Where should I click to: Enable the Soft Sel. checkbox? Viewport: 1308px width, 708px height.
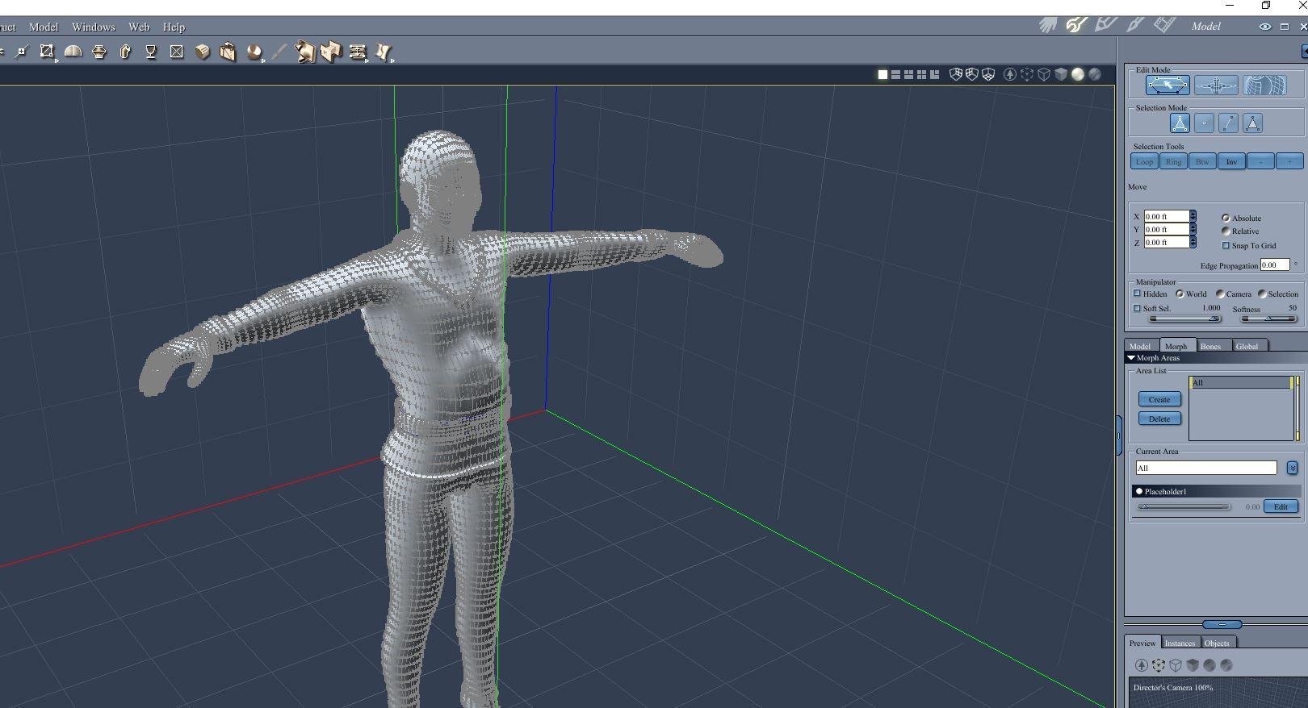click(1138, 308)
